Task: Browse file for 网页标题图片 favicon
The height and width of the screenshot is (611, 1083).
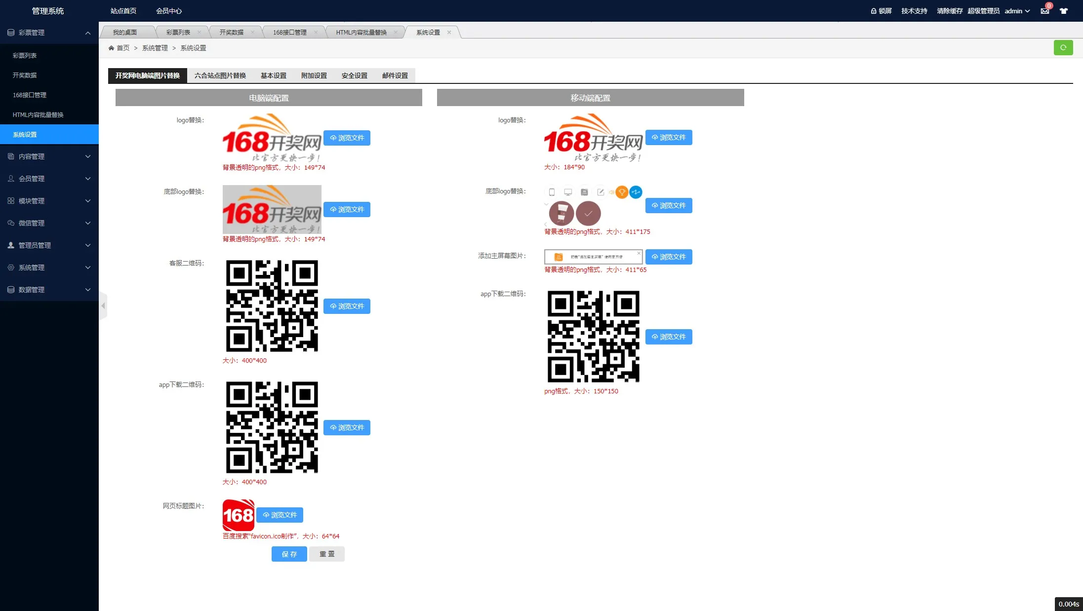Action: 280,515
